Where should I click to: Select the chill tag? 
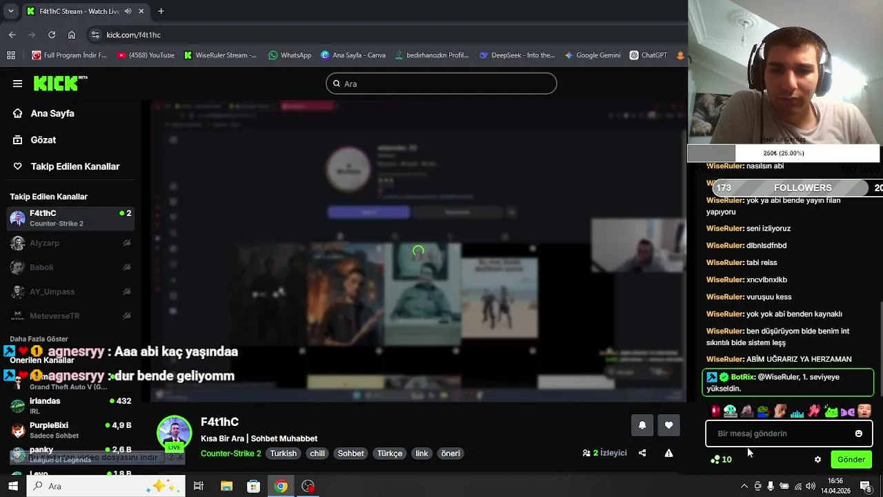pos(317,454)
